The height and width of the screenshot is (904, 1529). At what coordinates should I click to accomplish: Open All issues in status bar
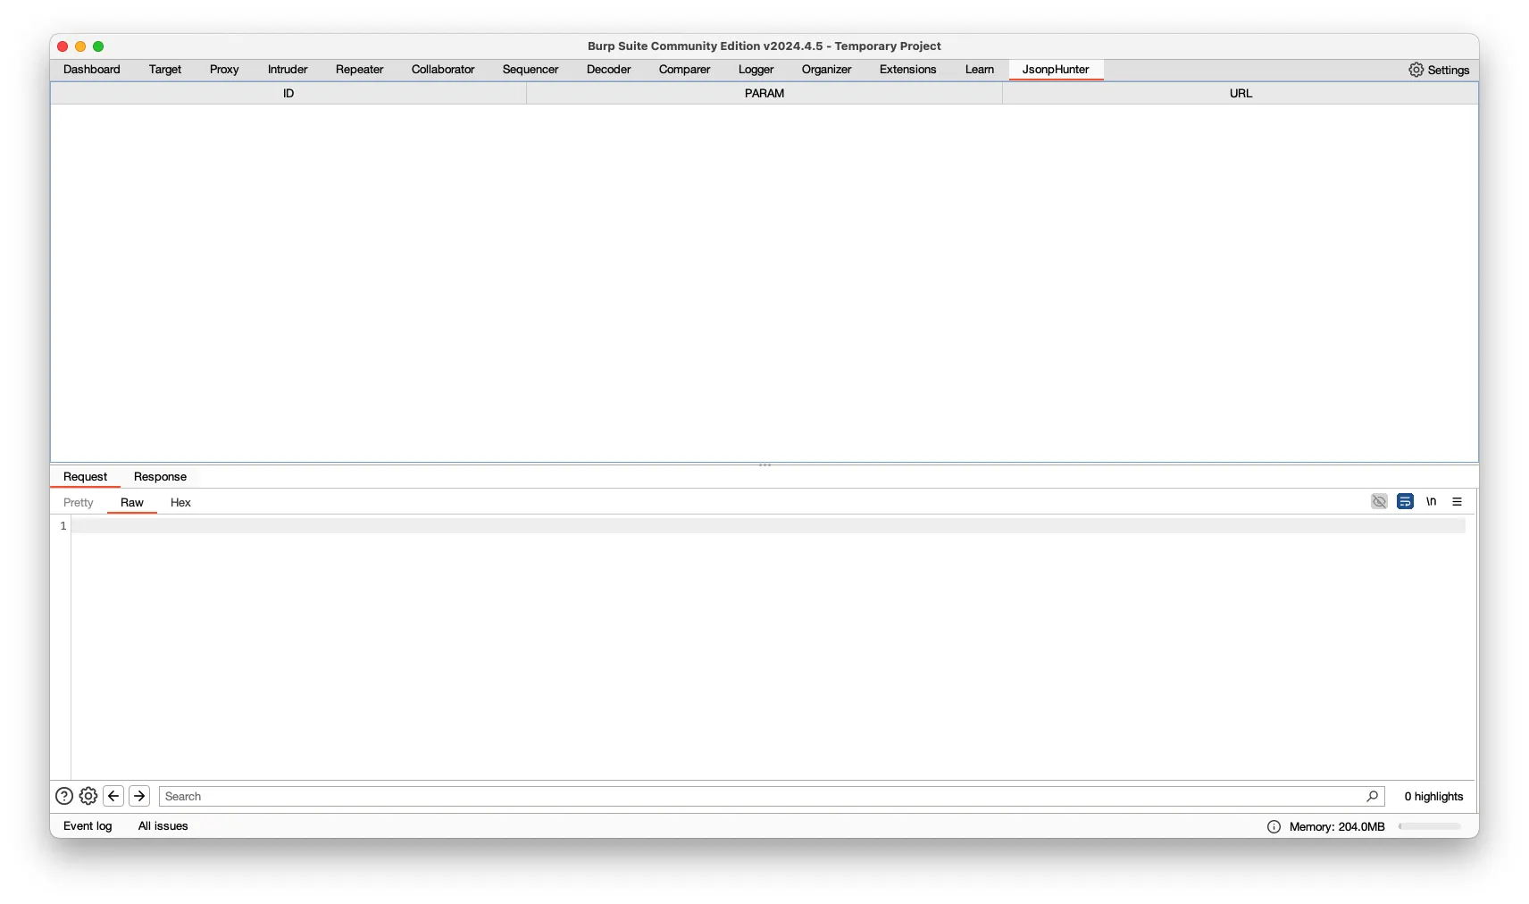pos(163,826)
